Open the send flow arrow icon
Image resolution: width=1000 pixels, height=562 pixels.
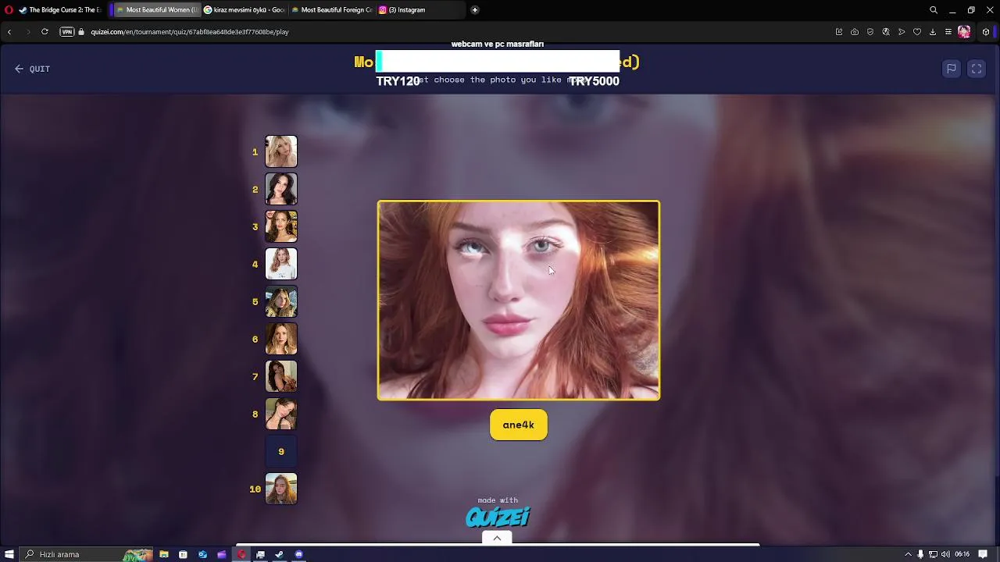[902, 32]
